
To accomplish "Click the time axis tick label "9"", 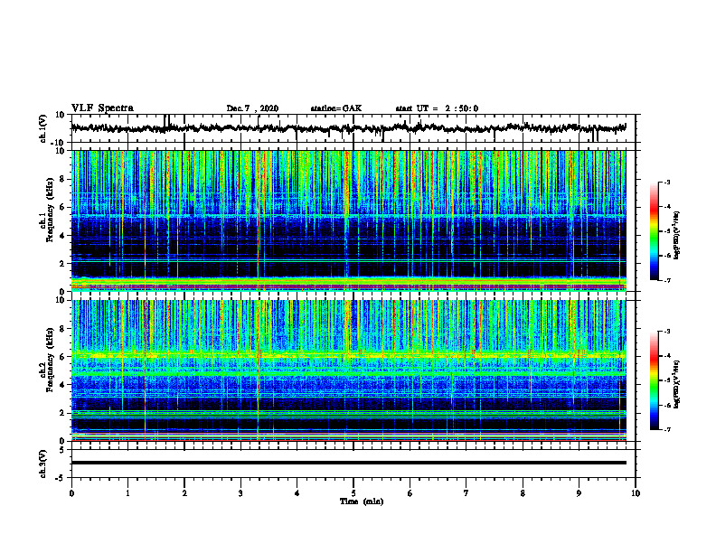I will pyautogui.click(x=579, y=493).
